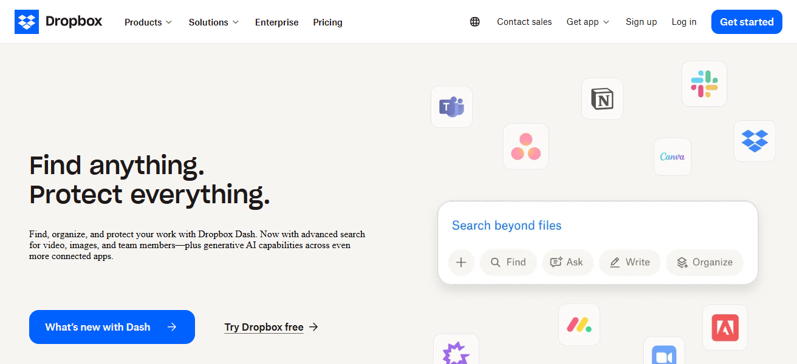This screenshot has width=797, height=364.
Task: Select the Pricing menu item
Action: tap(327, 22)
